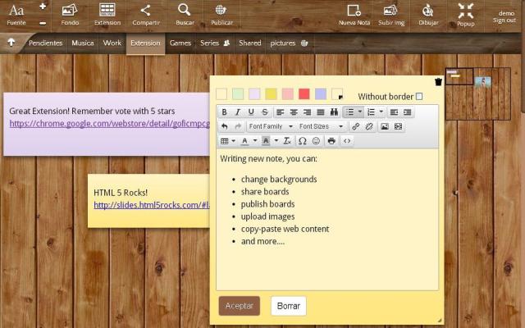Open the slides.html5rocks.com link
Screen dimensions: 525x328
coord(152,205)
